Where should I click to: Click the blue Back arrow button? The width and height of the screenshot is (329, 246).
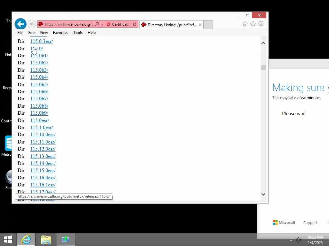pos(21,24)
